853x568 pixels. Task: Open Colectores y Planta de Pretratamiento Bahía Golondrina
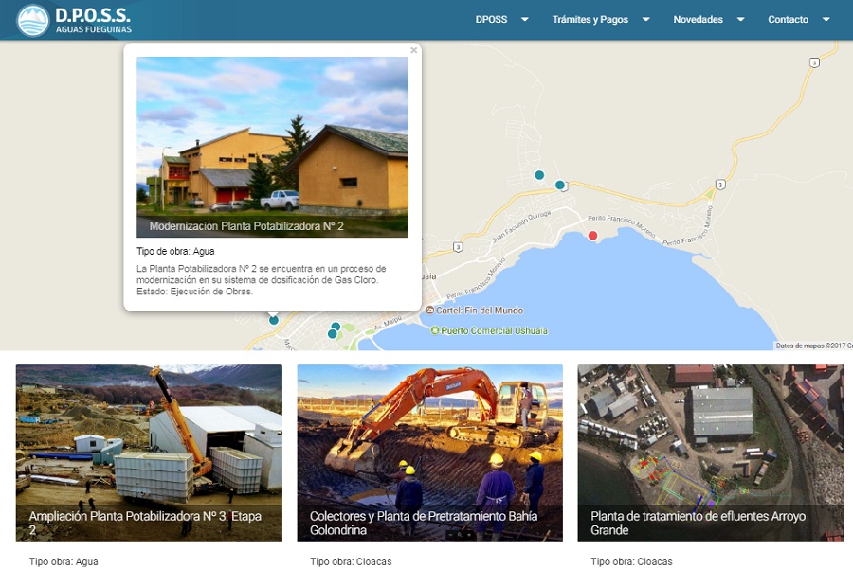[429, 453]
